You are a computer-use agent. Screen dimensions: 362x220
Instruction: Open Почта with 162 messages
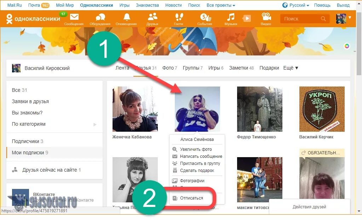[39, 5]
